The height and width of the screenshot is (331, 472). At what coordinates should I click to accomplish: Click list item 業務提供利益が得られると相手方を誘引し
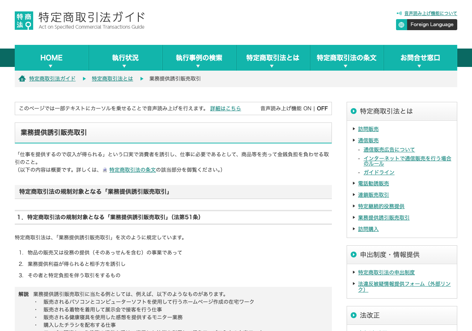pos(77,264)
